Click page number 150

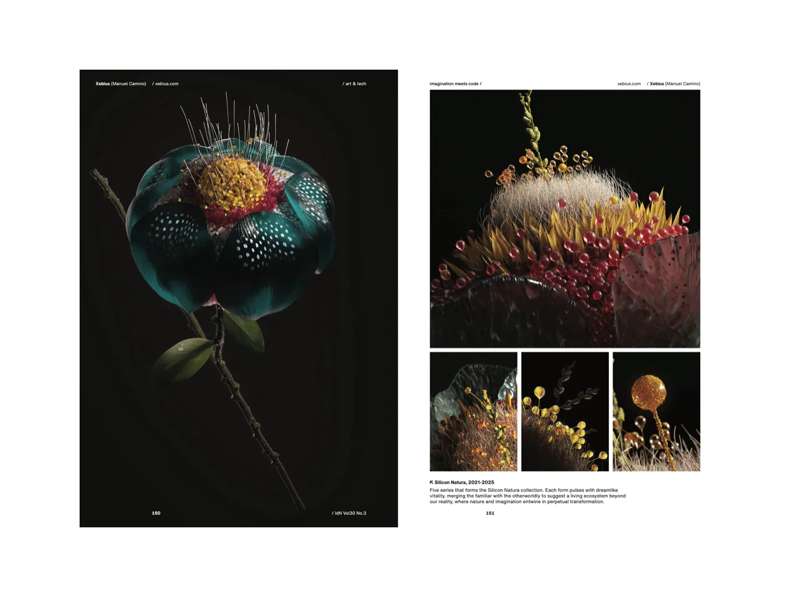(x=156, y=513)
